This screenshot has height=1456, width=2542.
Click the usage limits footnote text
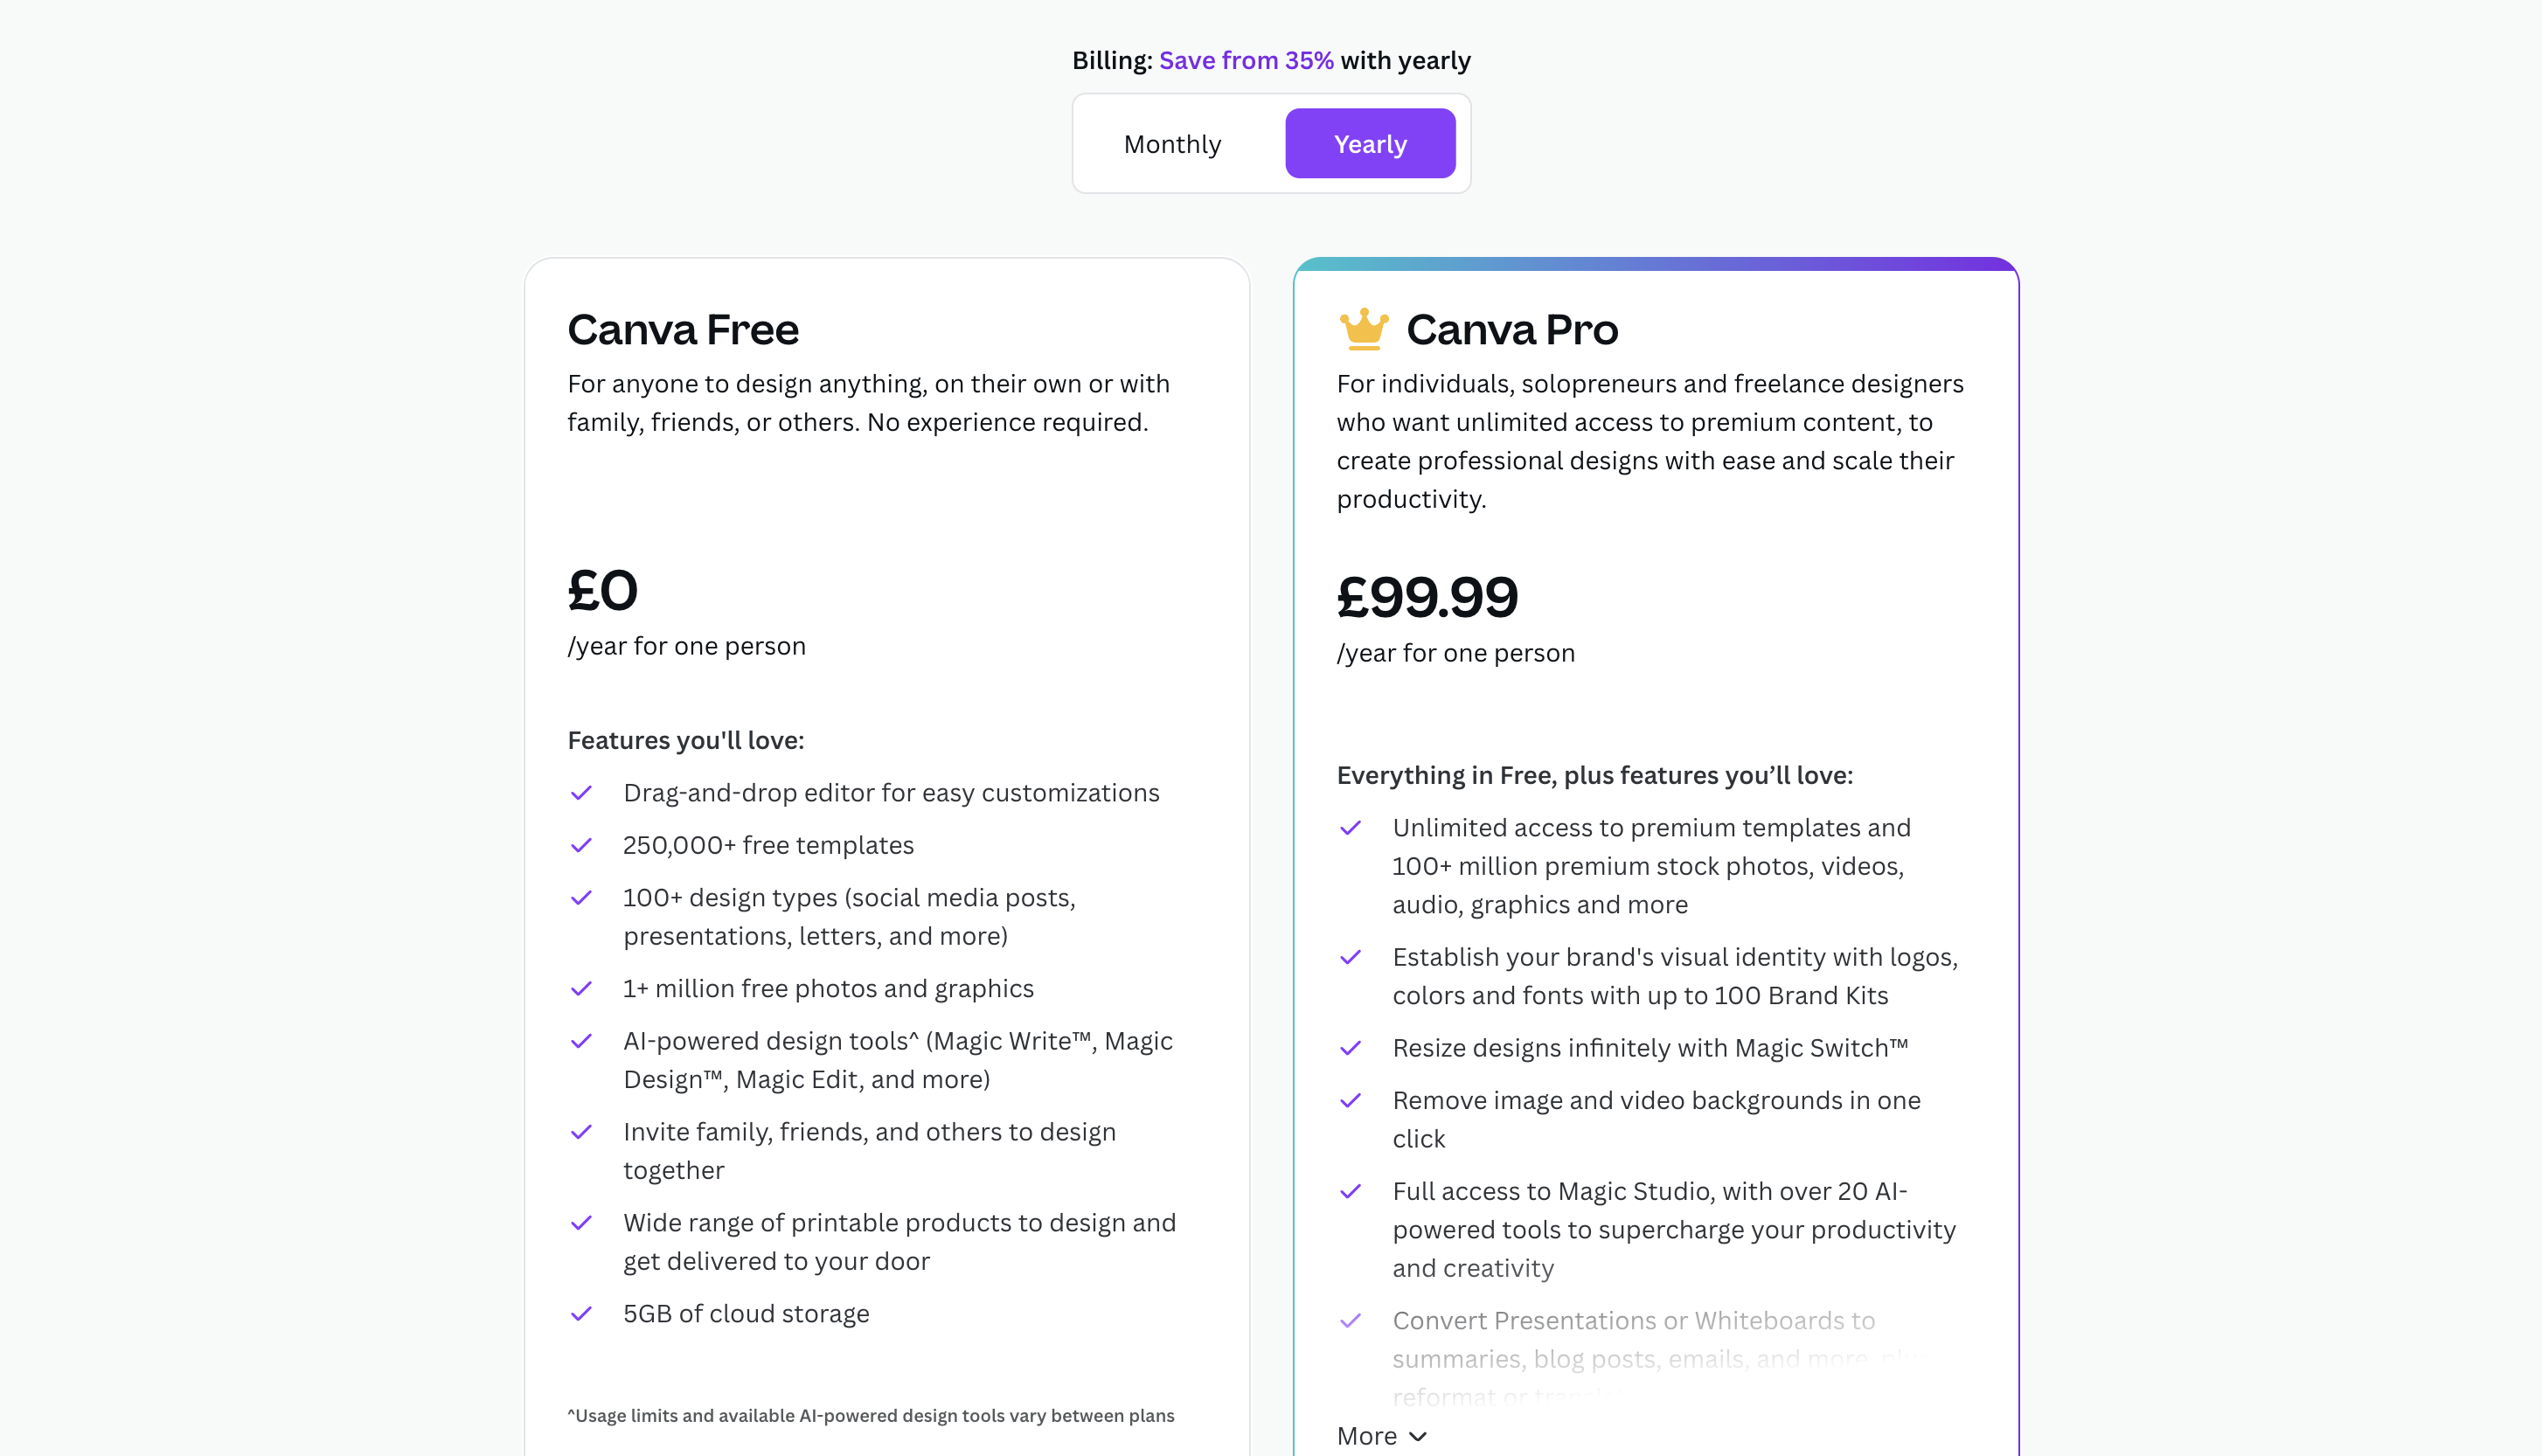point(870,1416)
